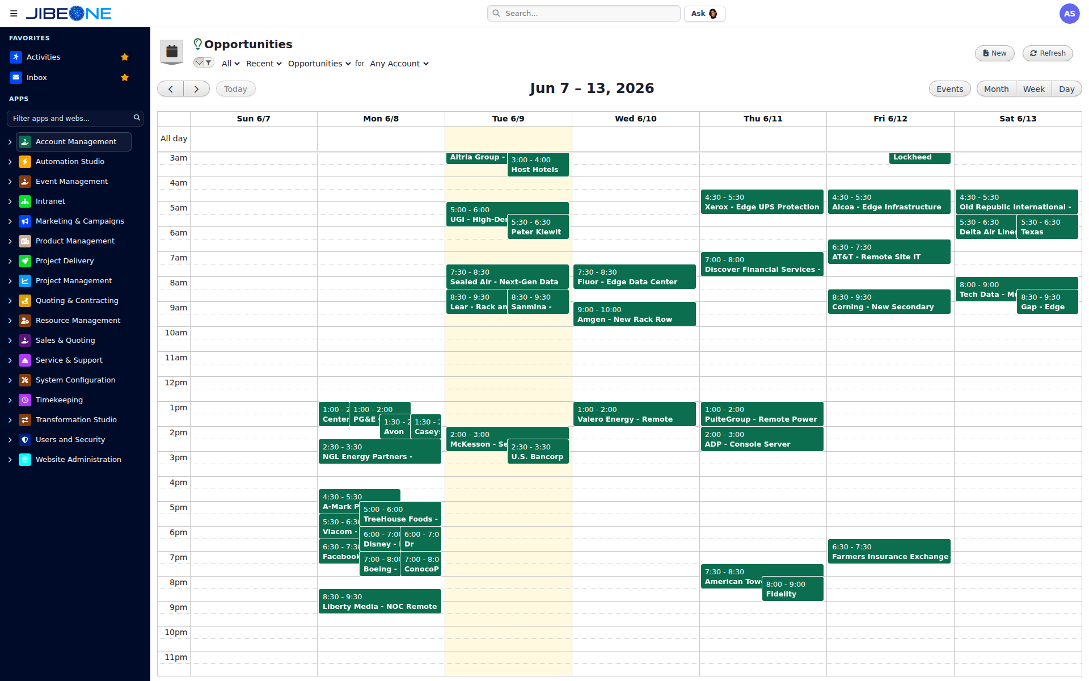The width and height of the screenshot is (1089, 681).
Task: Open the Valero Energy - Remote event
Action: pyautogui.click(x=634, y=414)
